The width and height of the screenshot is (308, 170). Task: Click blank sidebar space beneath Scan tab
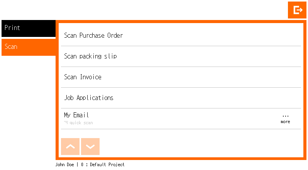tap(29, 108)
